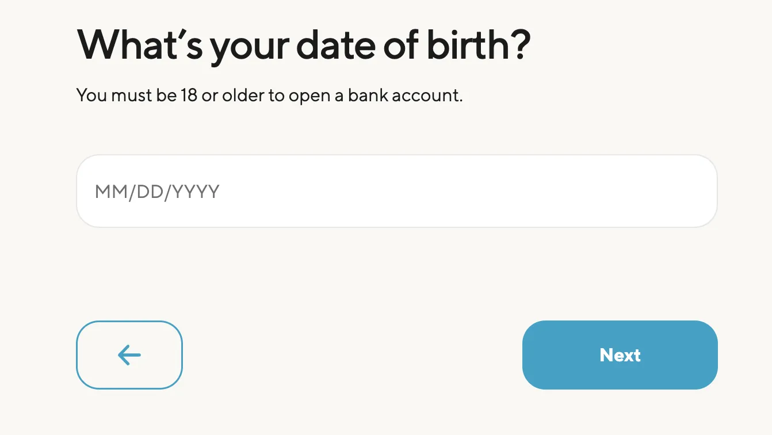The height and width of the screenshot is (435, 772).
Task: Return to previous step via arrow button
Action: click(x=129, y=355)
